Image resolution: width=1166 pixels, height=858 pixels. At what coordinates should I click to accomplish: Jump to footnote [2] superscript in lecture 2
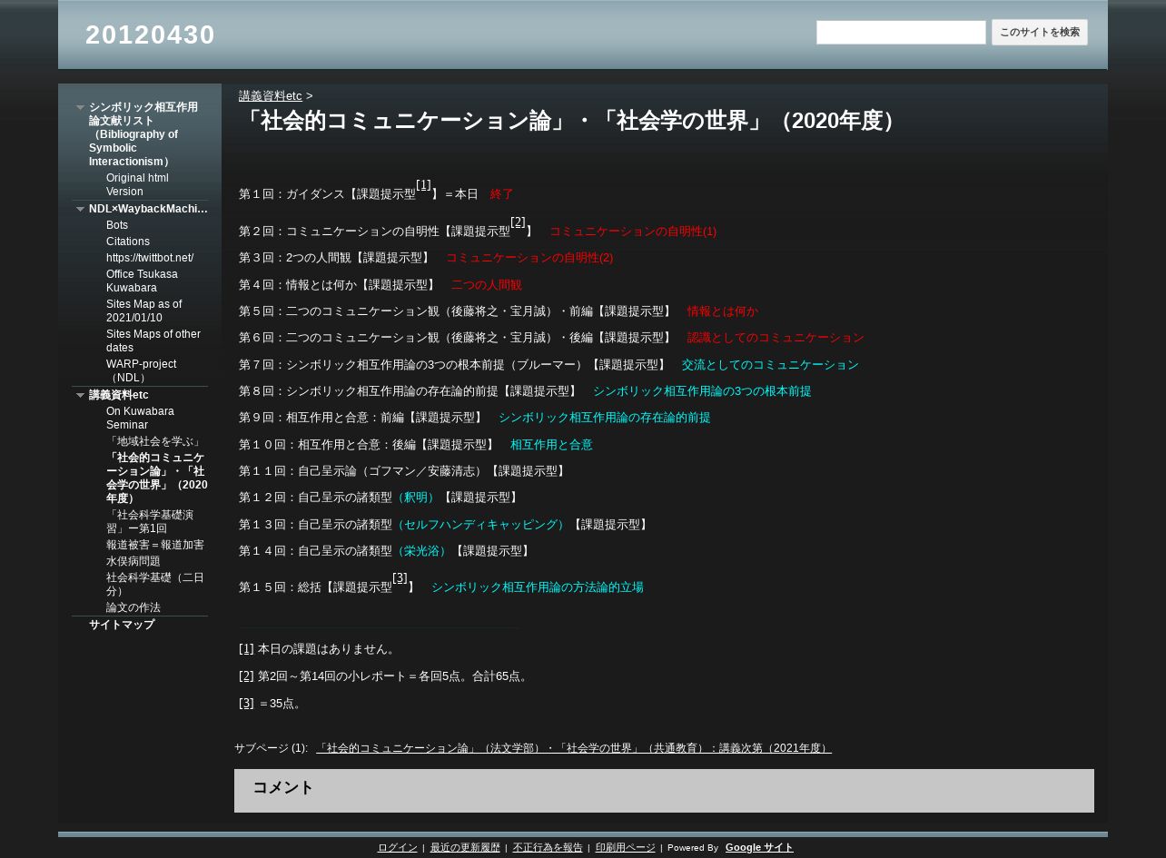tap(518, 222)
